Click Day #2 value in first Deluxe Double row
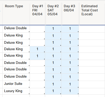Viewport: 105px width, 97px height. pyautogui.click(x=53, y=28)
